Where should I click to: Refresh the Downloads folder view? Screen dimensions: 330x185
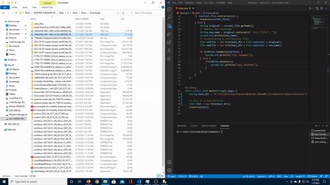click(x=123, y=13)
